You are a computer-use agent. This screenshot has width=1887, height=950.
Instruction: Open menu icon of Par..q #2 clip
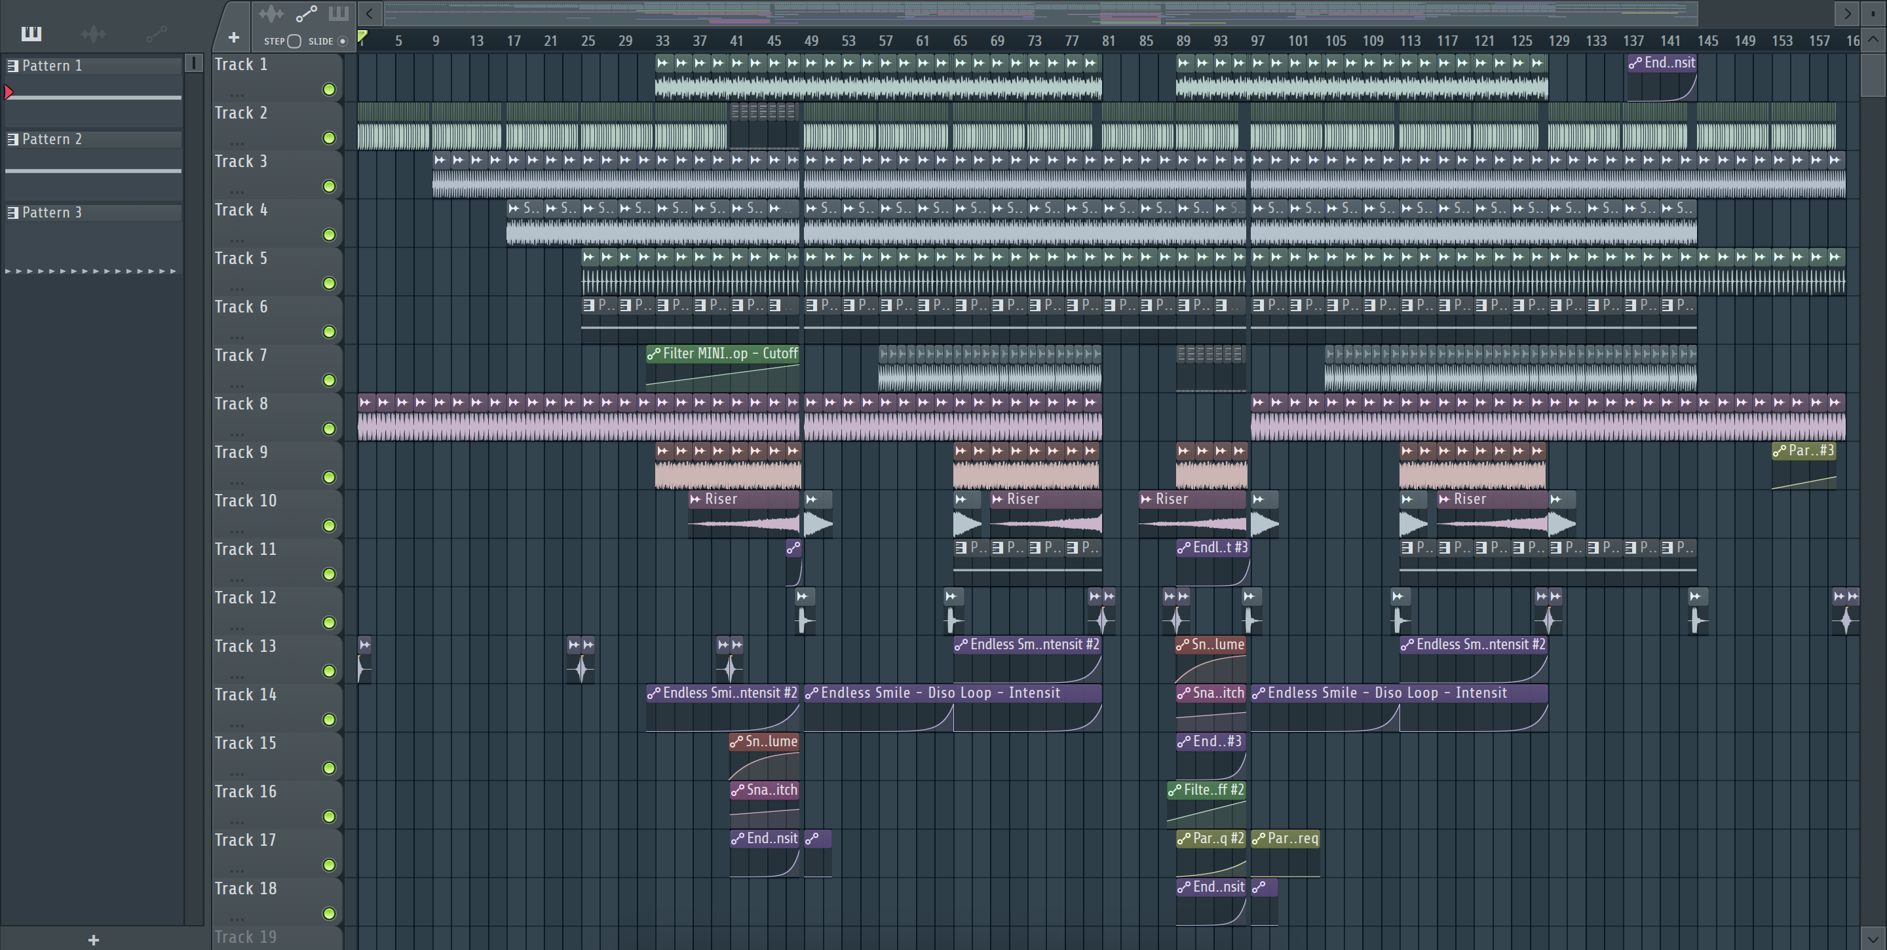click(1184, 839)
